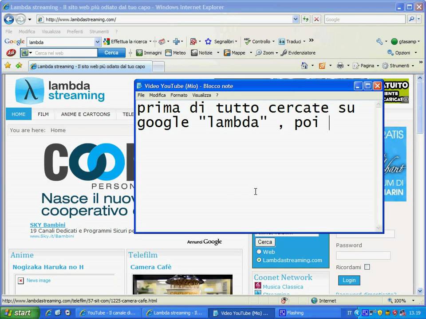Click the Camera Cafè thumbnail image

pyautogui.click(x=182, y=284)
